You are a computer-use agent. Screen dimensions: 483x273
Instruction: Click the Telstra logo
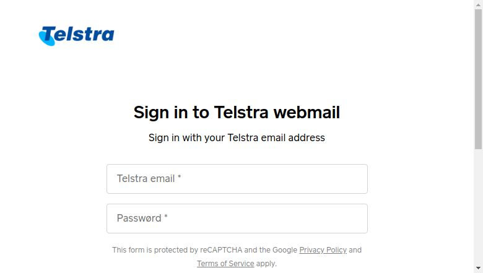pos(76,36)
